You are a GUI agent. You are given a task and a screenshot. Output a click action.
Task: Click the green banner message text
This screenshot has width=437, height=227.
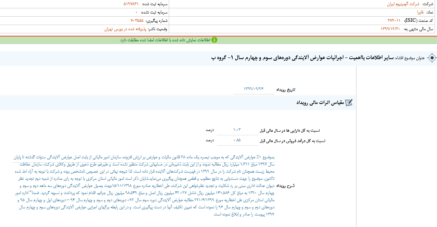coord(165,40)
